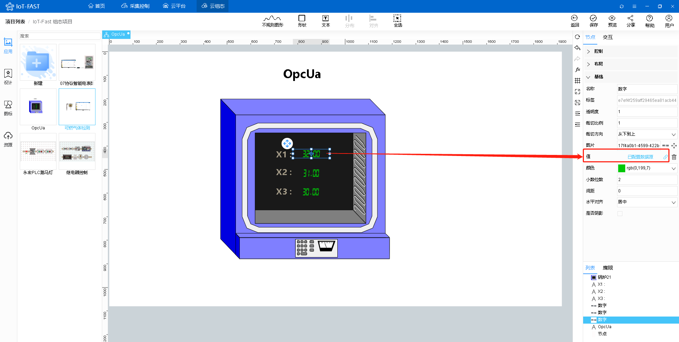Select the 文本 text tool
The height and width of the screenshot is (342, 679).
click(x=326, y=21)
